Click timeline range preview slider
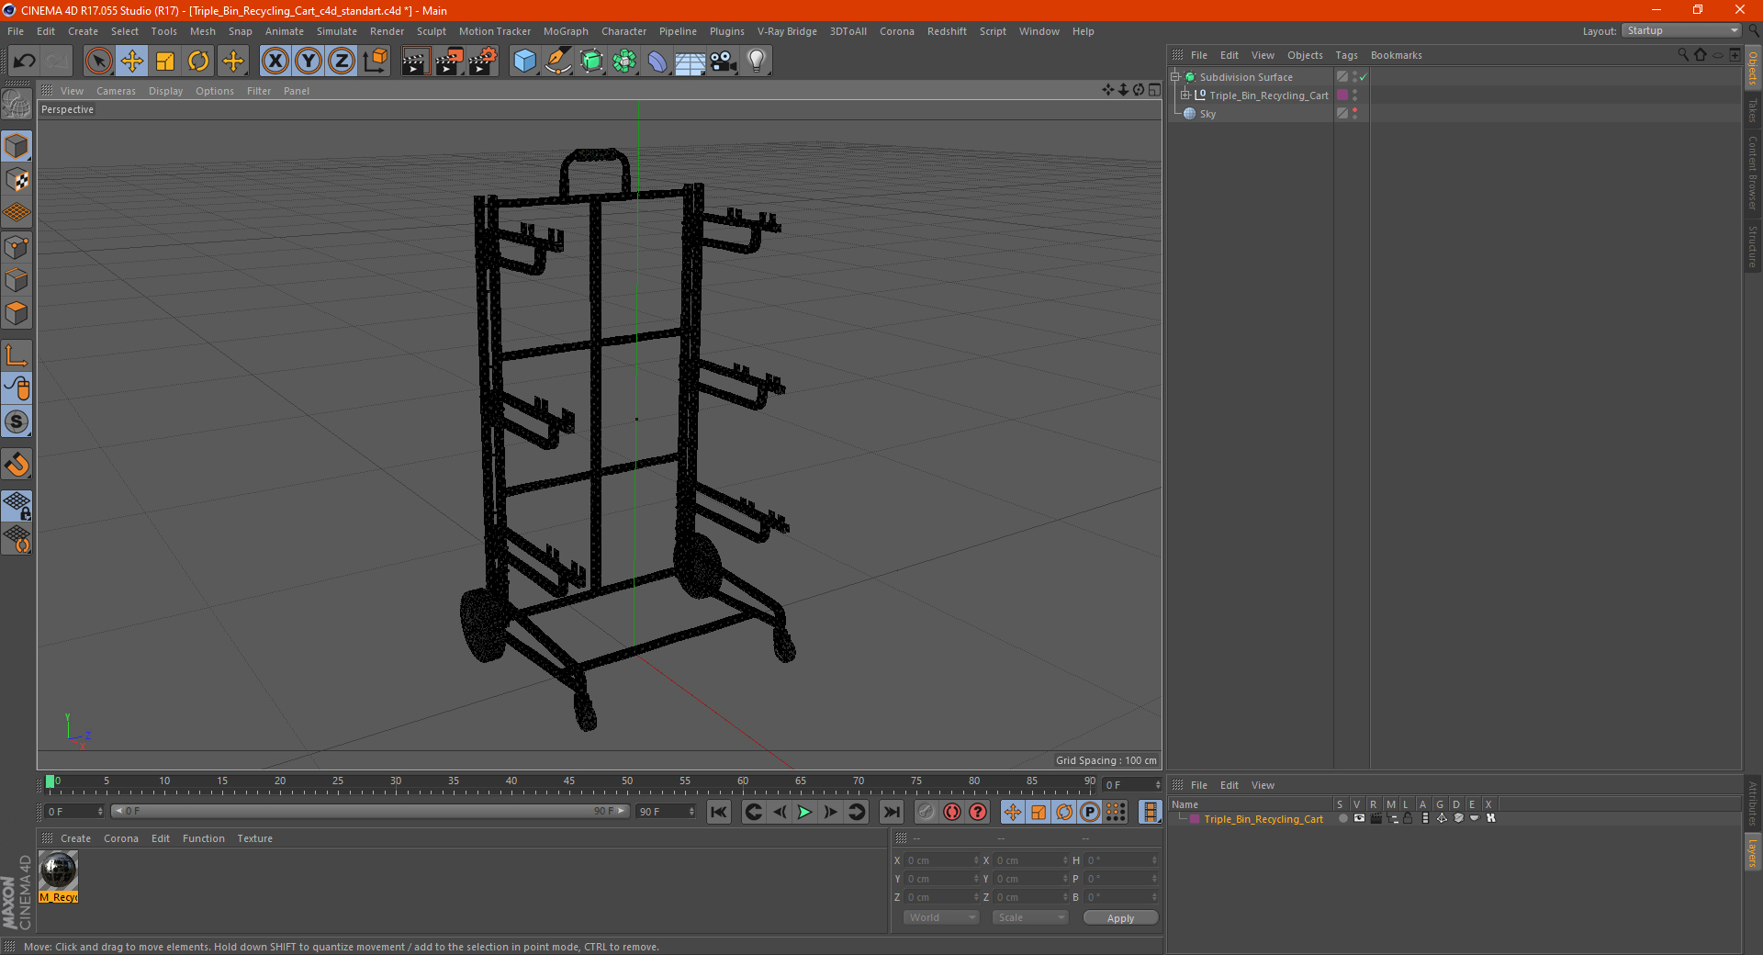This screenshot has width=1763, height=955. tap(369, 811)
